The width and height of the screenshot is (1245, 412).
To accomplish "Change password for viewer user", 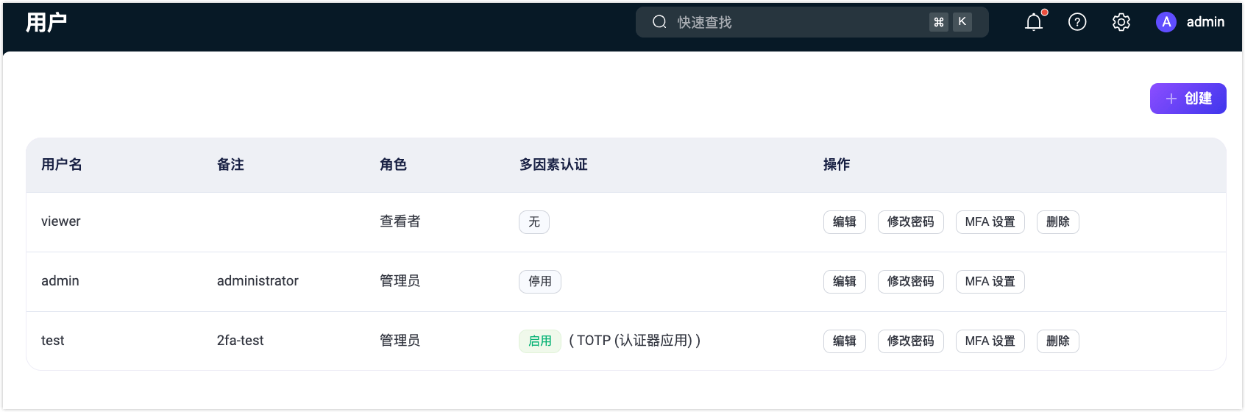I will pos(910,222).
